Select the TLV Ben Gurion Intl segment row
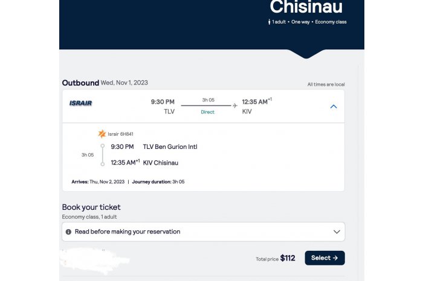The width and height of the screenshot is (423, 281). coord(170,147)
